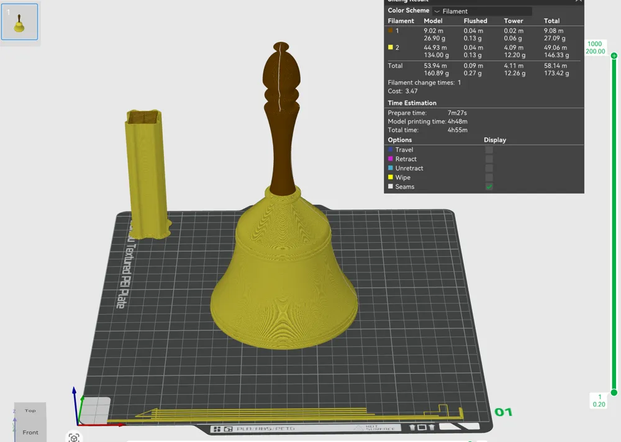Click the Display heading
The width and height of the screenshot is (621, 442).
click(495, 140)
